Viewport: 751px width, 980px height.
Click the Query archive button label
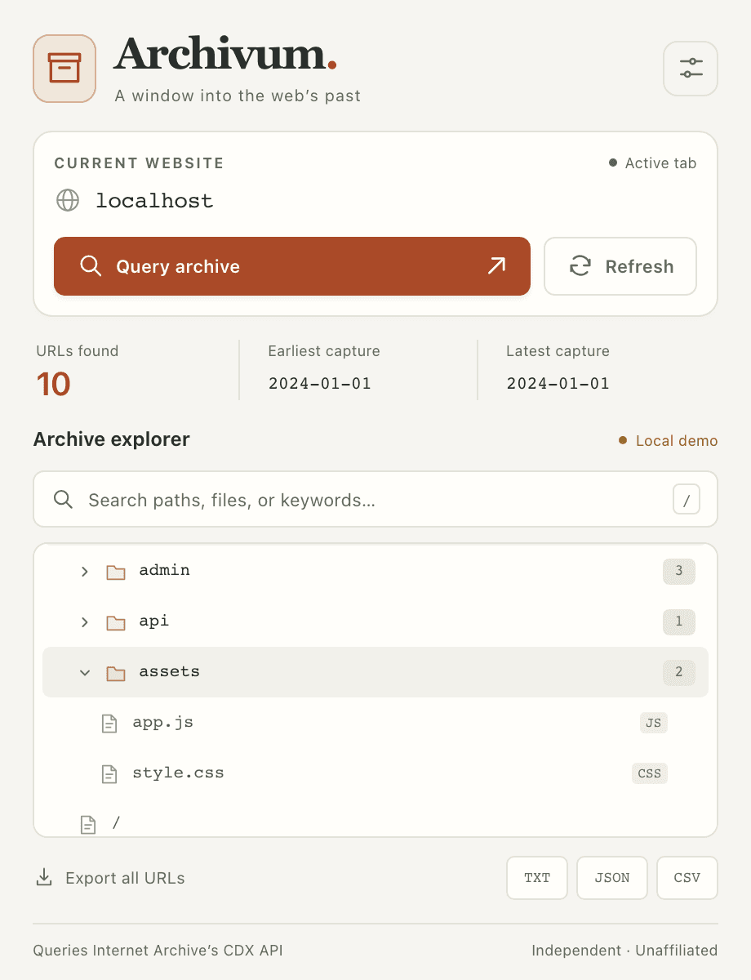178,266
